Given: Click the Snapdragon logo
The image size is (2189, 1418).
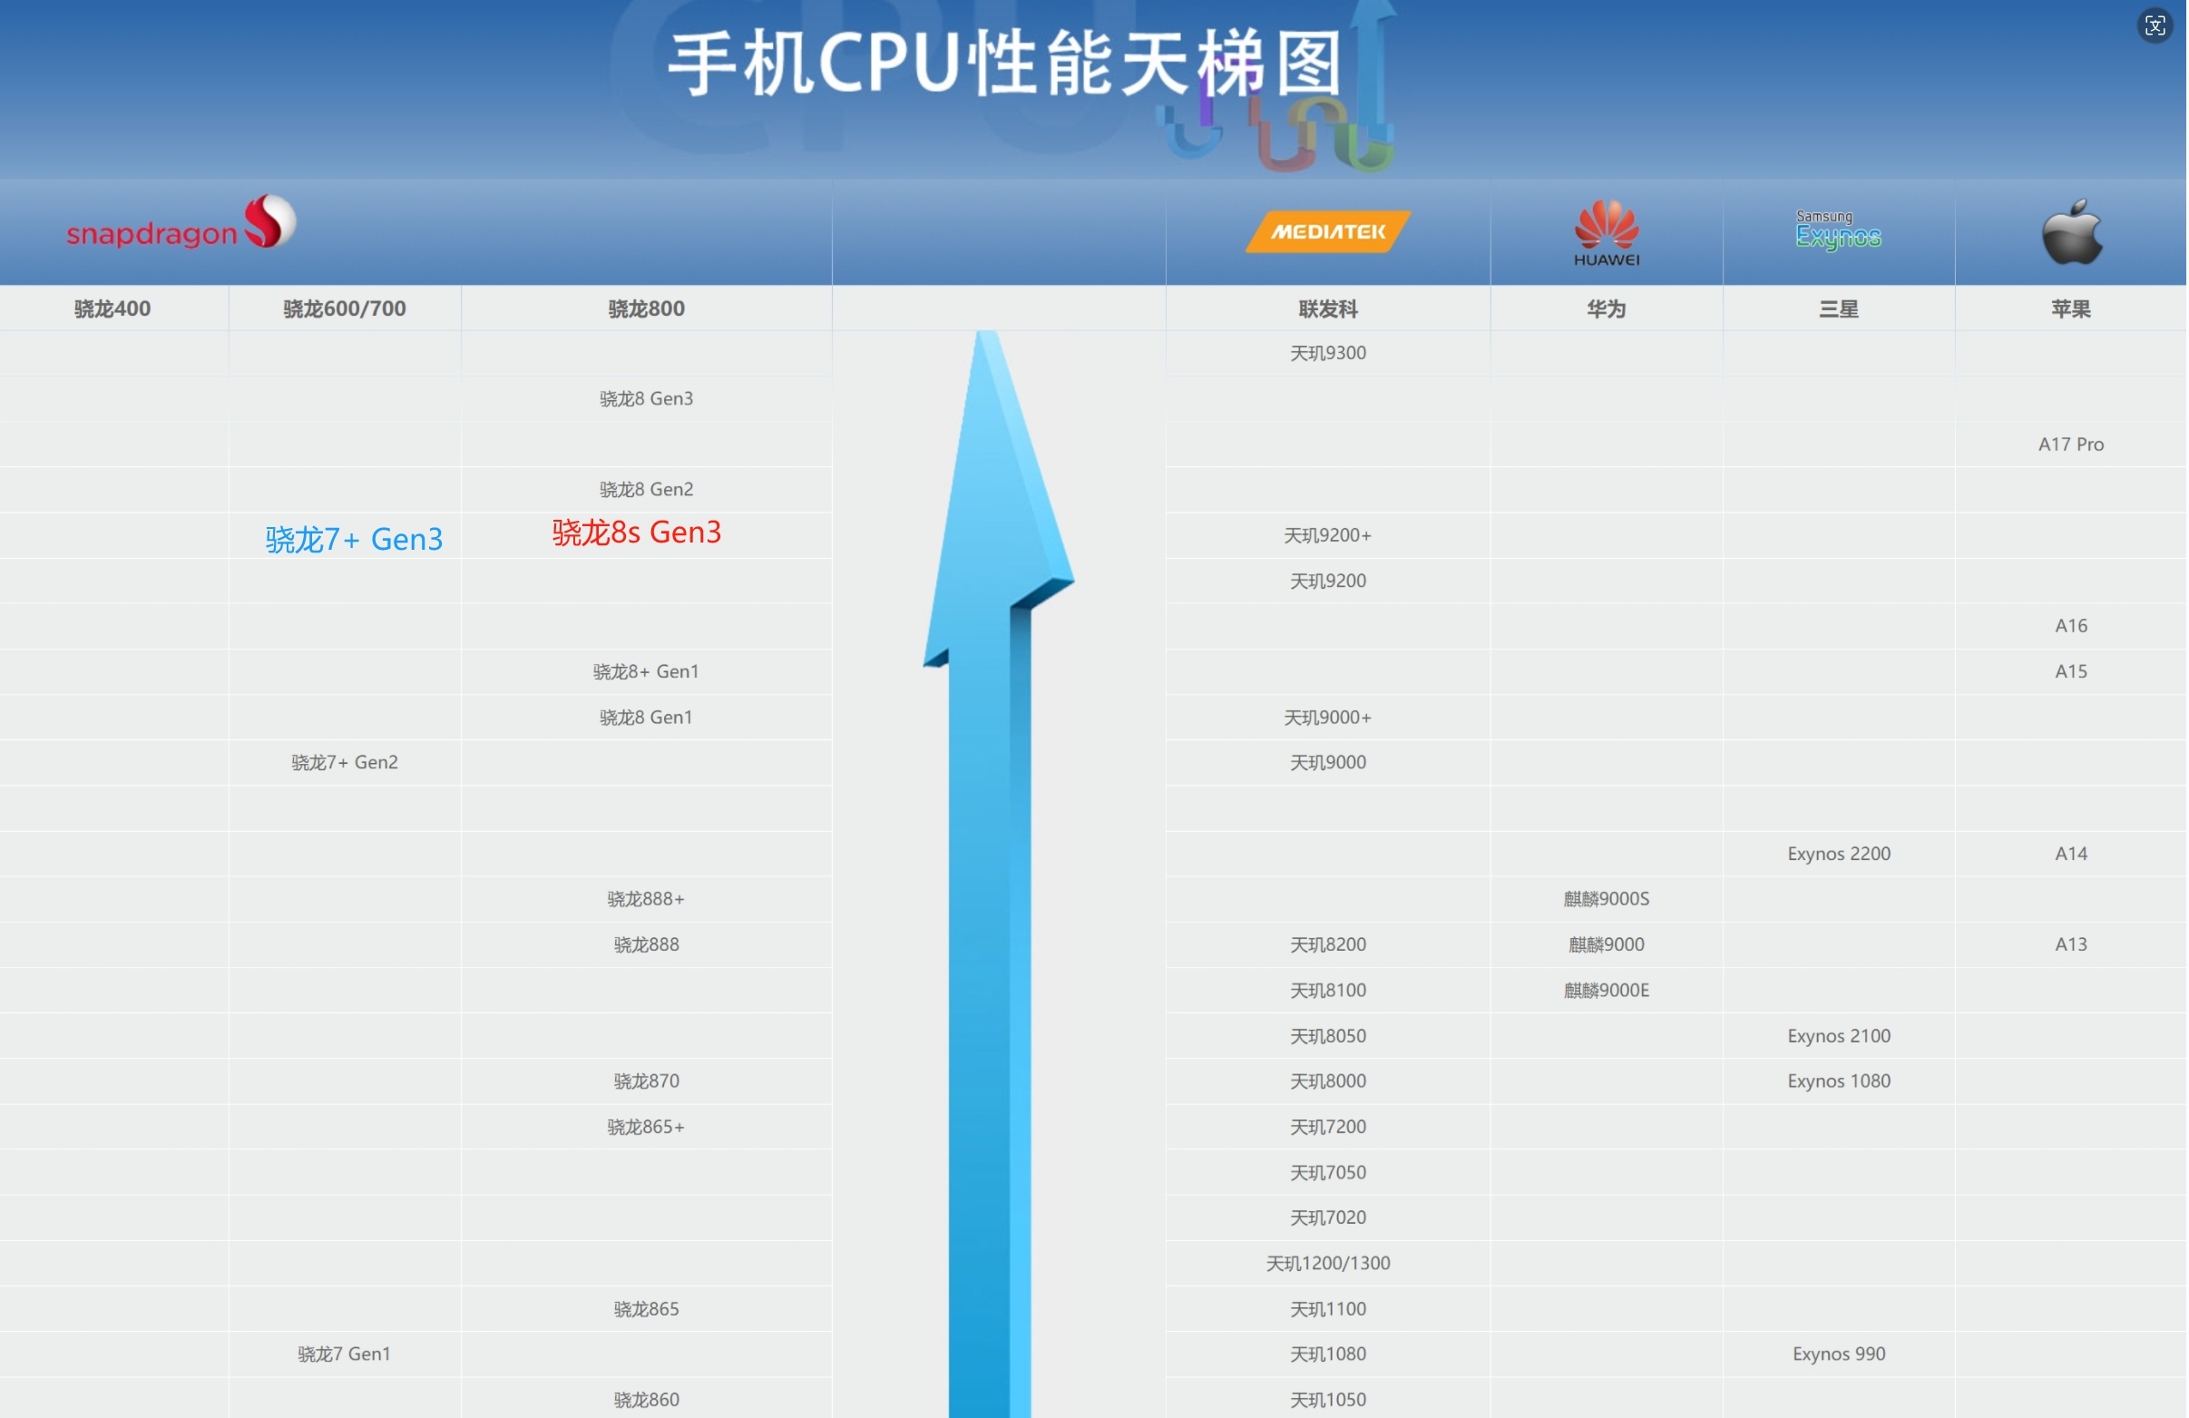Looking at the screenshot, I should pos(181,224).
